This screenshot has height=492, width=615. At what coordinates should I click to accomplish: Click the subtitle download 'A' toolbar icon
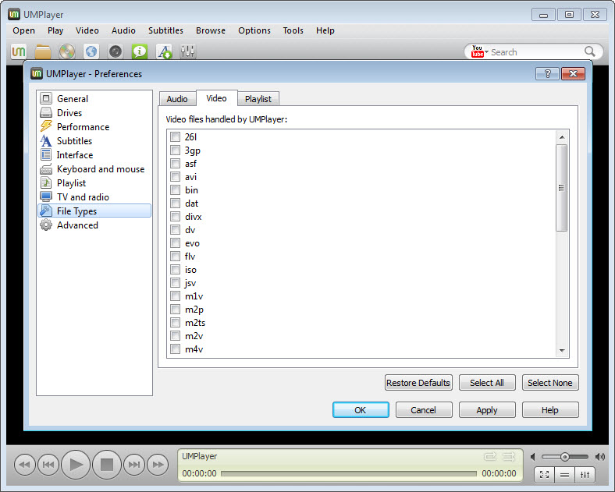[x=164, y=51]
